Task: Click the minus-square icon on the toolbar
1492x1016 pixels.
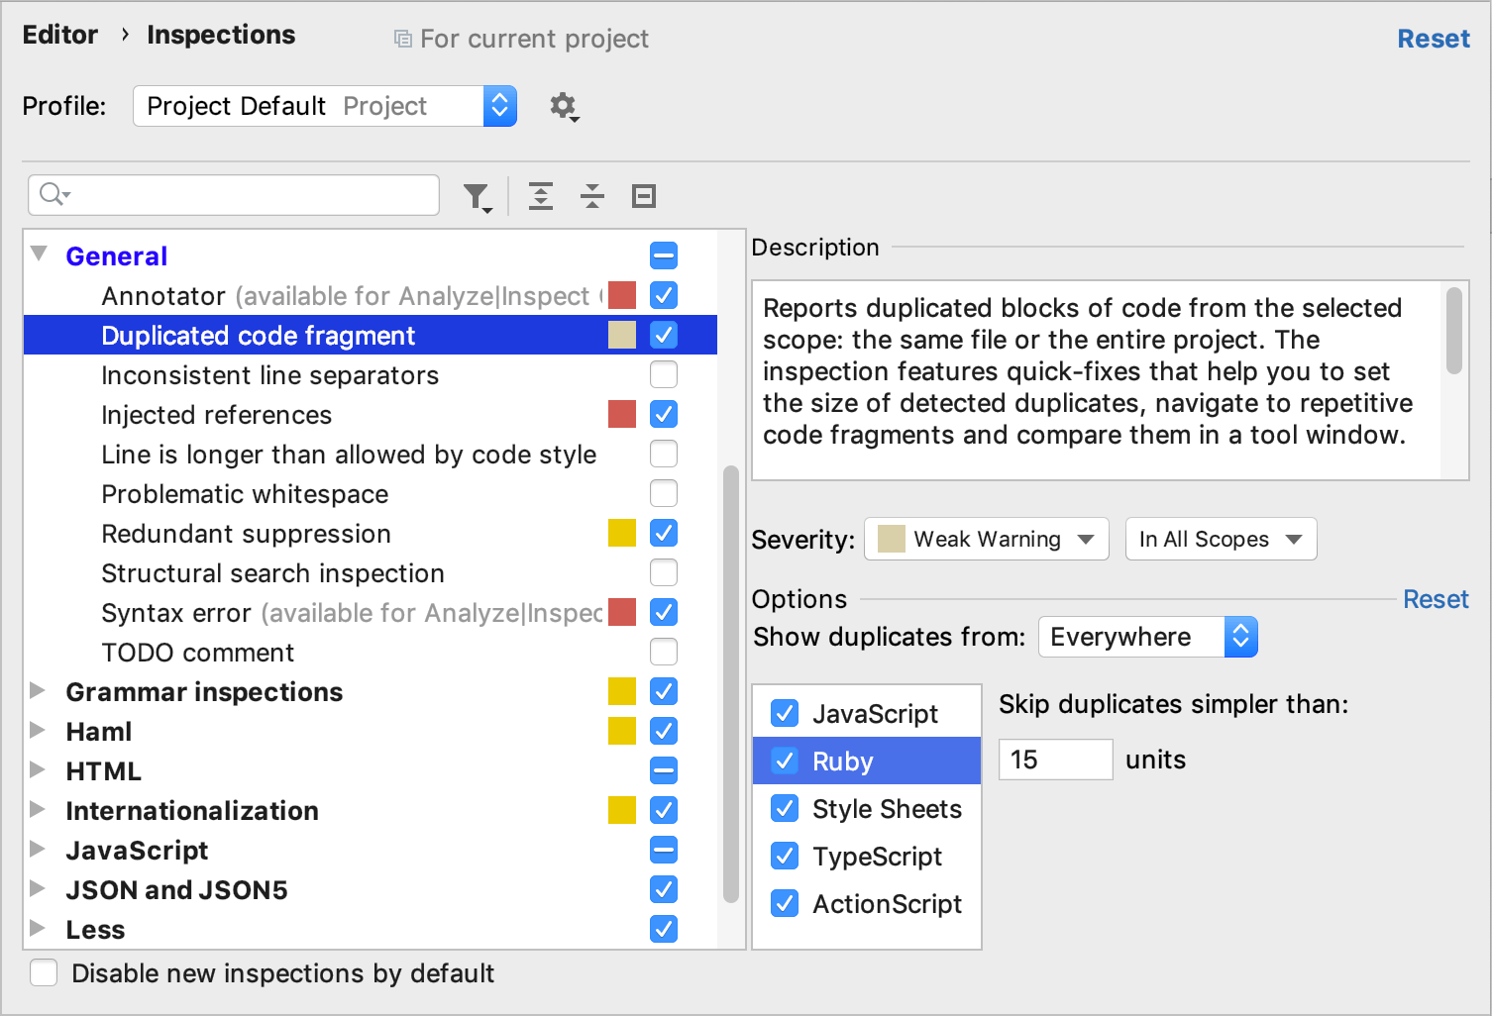Action: [x=643, y=196]
